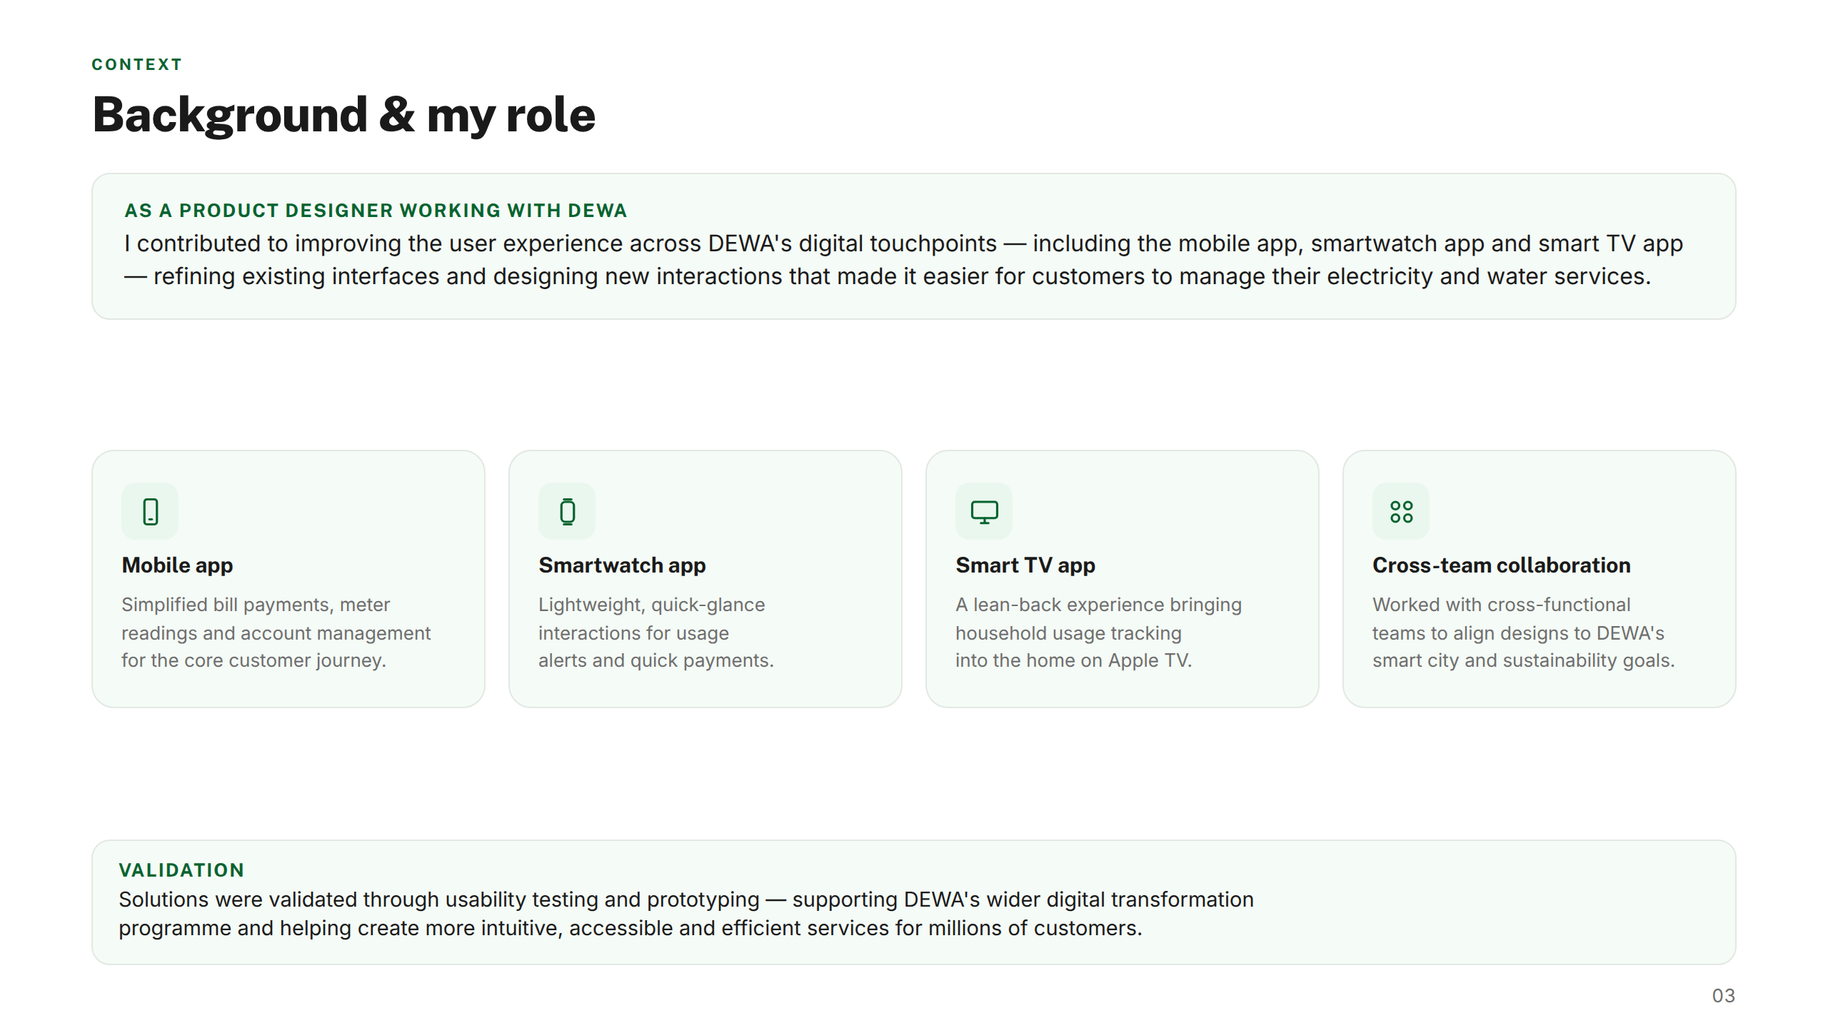Image resolution: width=1828 pixels, height=1028 pixels.
Task: Click the text line 'Simplified bill payments, meter'
Action: (256, 605)
